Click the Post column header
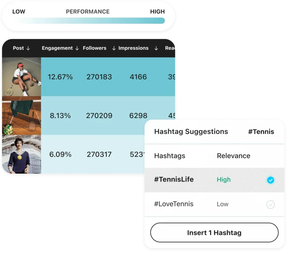This screenshot has height=255, width=290. 18,48
